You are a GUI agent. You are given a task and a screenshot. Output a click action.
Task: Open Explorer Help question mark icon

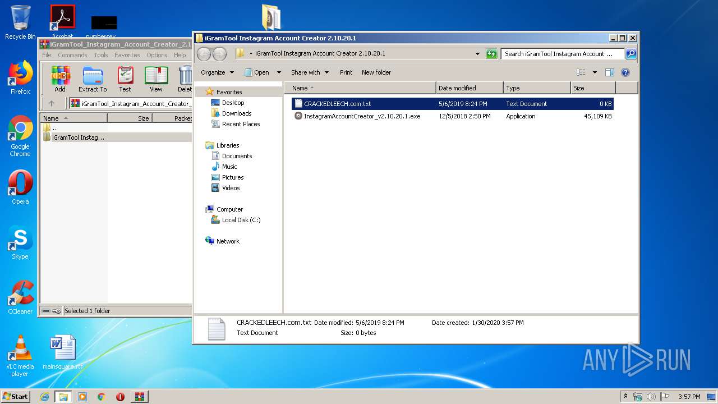(x=625, y=72)
